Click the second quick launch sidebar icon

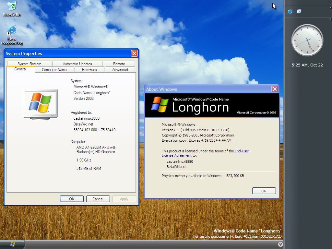(299, 11)
